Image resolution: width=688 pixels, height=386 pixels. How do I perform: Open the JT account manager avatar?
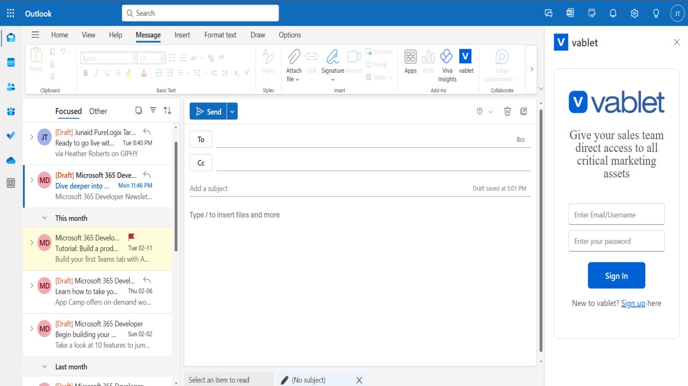(677, 14)
